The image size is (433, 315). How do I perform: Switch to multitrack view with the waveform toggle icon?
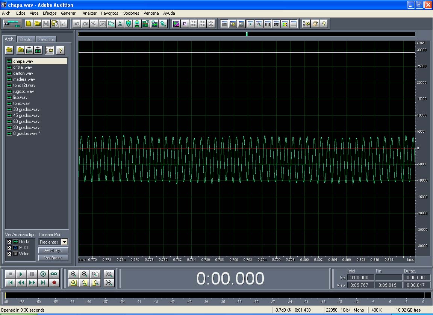click(12, 24)
